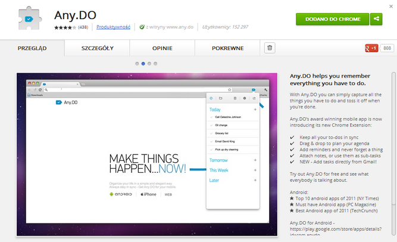Click the folder icon in Any.DO popup
The height and width of the screenshot is (242, 397).
tap(221, 98)
